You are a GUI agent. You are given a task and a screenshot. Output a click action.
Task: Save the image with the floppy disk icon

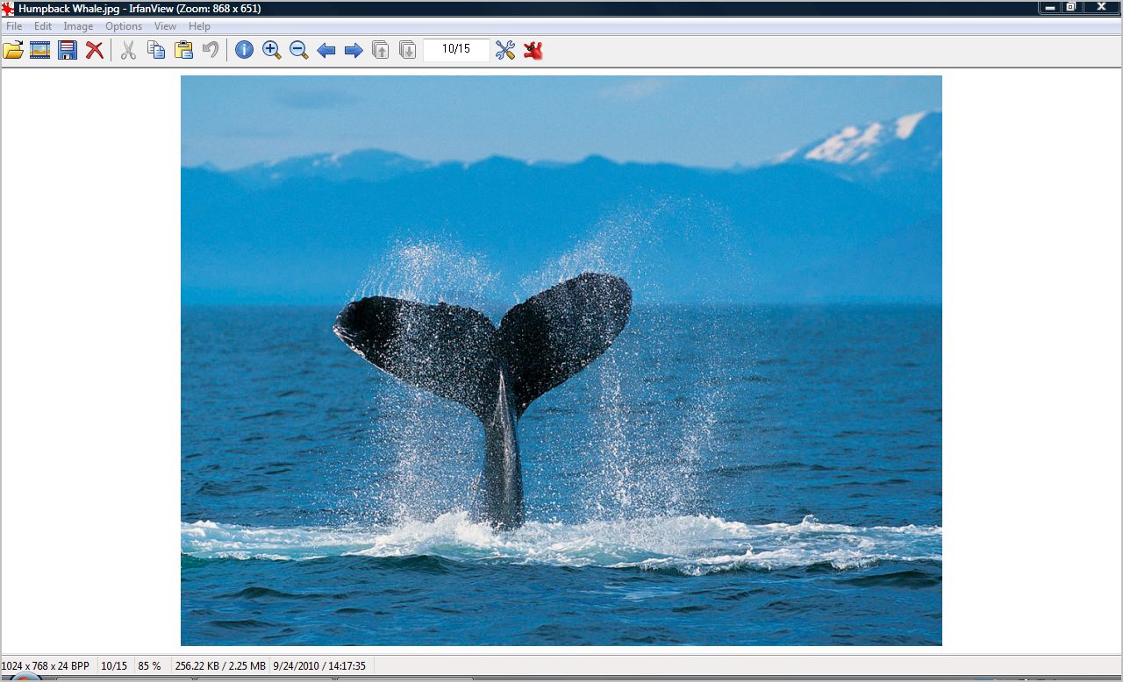[x=68, y=50]
